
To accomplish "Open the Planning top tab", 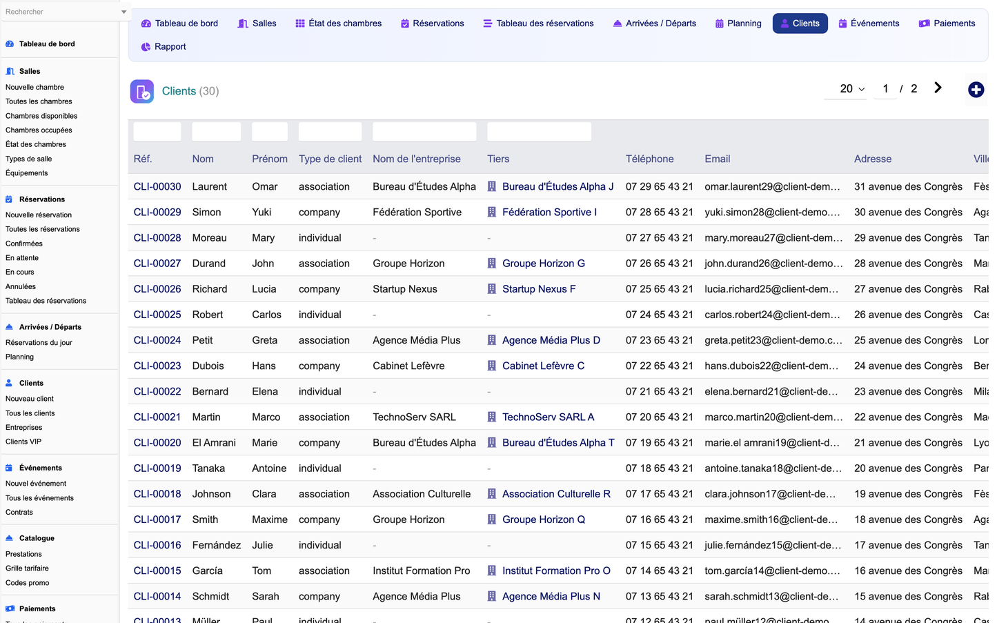I will [x=738, y=23].
